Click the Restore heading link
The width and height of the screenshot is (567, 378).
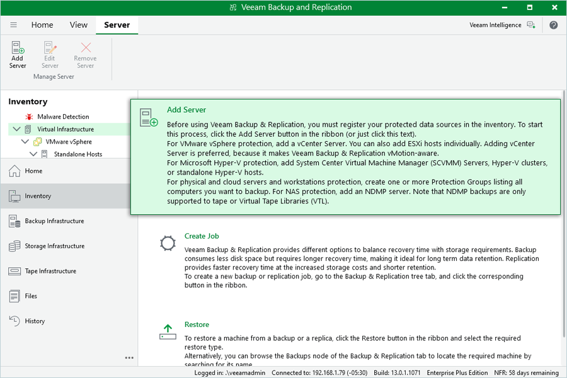click(197, 324)
